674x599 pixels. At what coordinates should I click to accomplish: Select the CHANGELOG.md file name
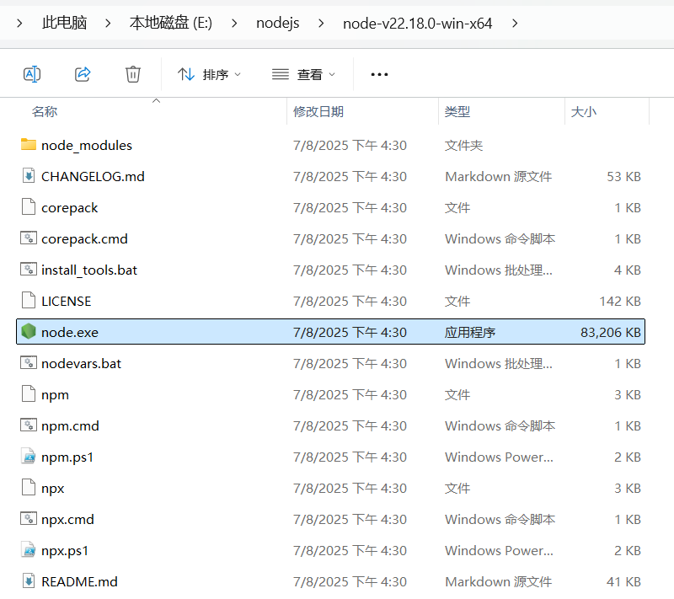[93, 176]
